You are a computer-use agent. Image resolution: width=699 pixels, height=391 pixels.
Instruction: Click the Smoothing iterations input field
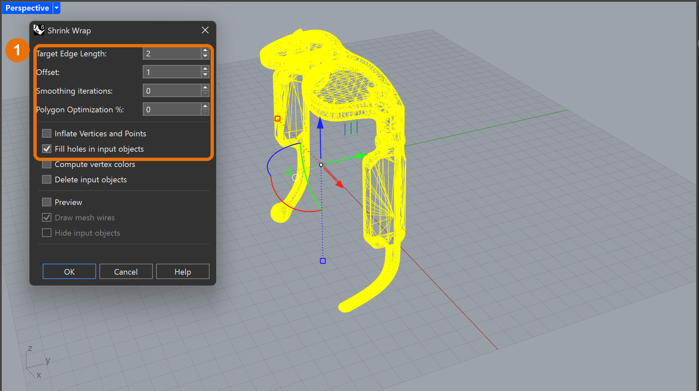click(172, 91)
